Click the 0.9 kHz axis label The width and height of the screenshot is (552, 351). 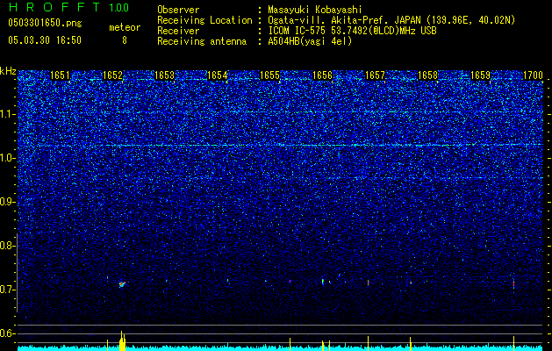click(7, 202)
